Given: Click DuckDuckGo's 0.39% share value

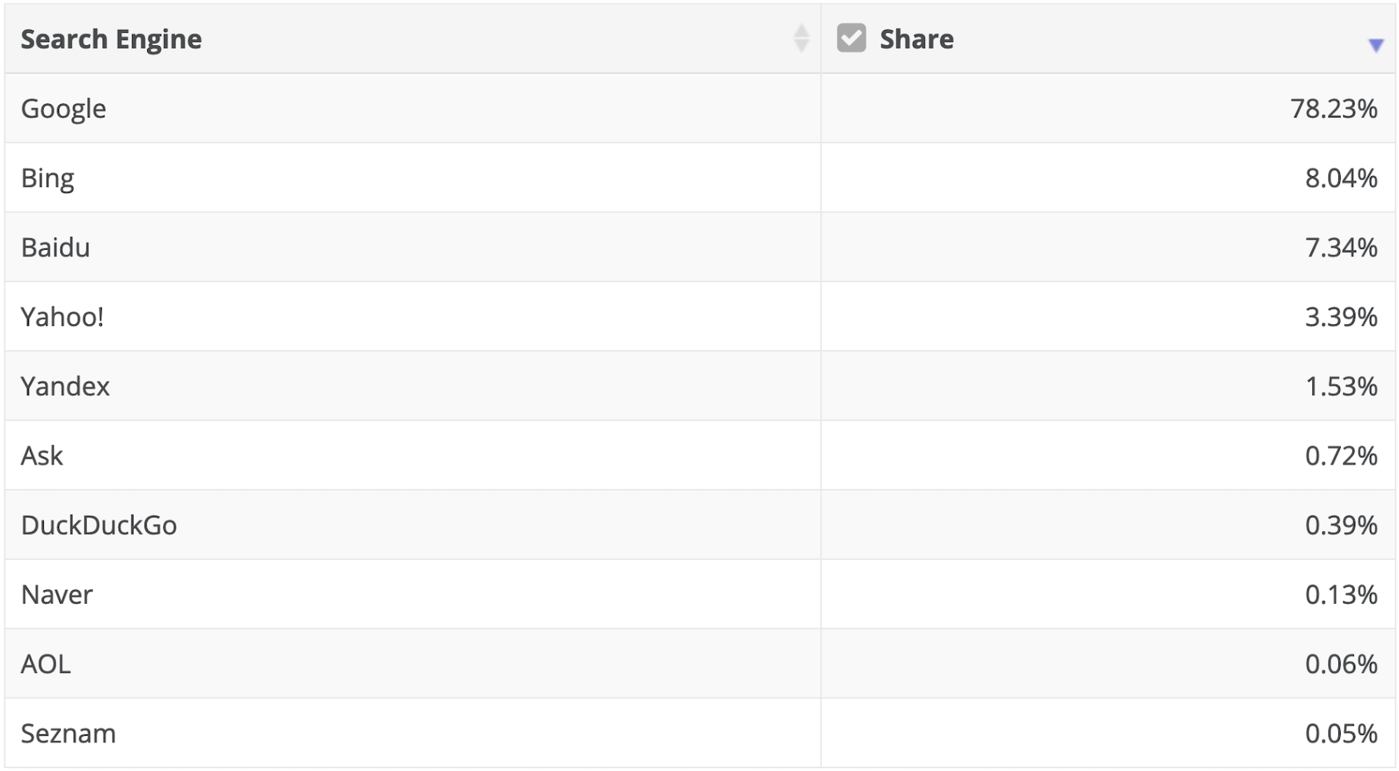Looking at the screenshot, I should coord(1341,525).
